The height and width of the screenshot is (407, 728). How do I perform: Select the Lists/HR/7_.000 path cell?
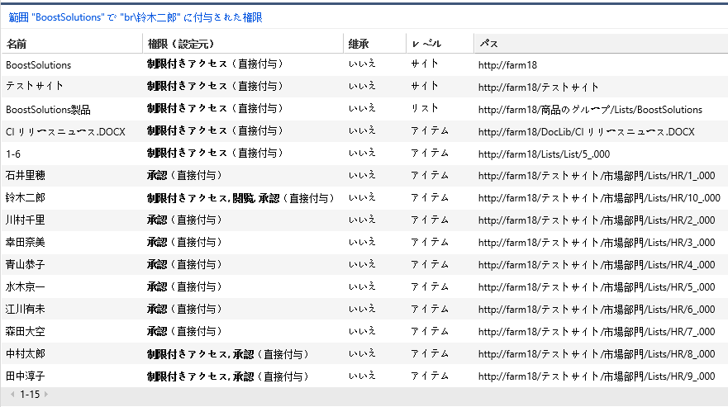coord(597,331)
